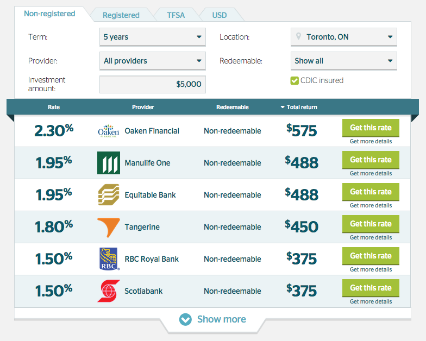Switch to the USD tab
The height and width of the screenshot is (341, 426).
220,15
